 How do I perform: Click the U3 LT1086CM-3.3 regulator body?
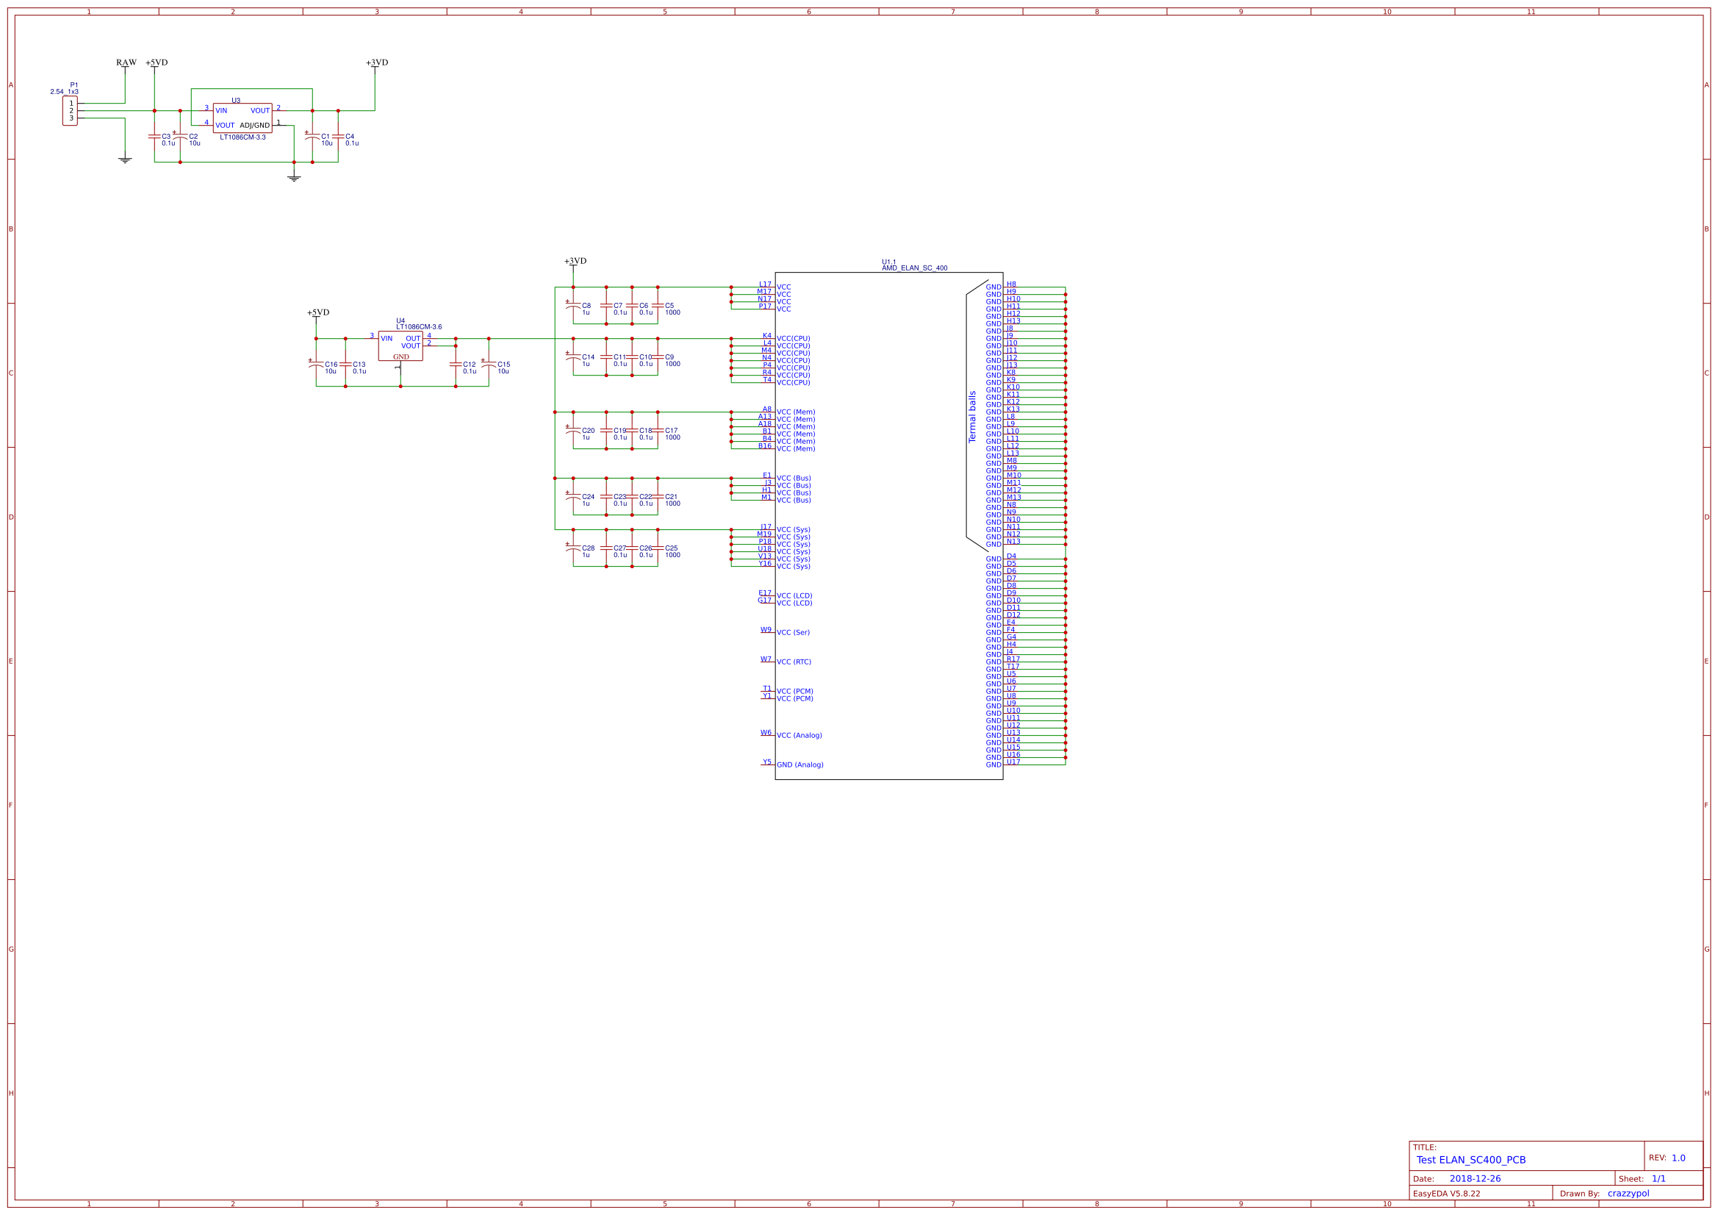click(242, 118)
